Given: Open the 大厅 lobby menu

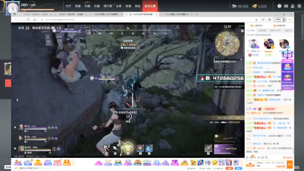Looking at the screenshot, I should (68, 6).
